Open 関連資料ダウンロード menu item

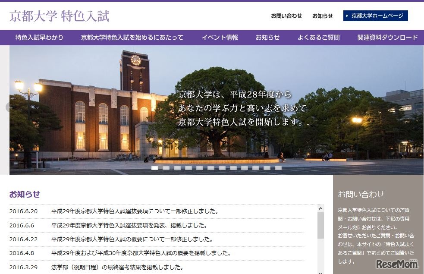click(x=387, y=38)
